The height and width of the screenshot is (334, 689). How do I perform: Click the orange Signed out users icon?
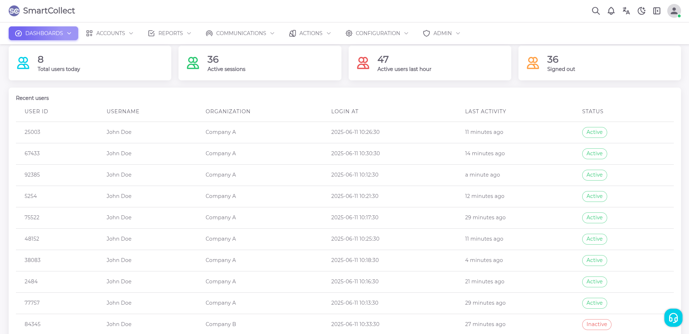(x=533, y=63)
